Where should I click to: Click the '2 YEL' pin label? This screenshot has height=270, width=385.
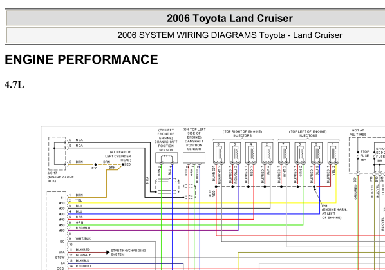(75, 200)
